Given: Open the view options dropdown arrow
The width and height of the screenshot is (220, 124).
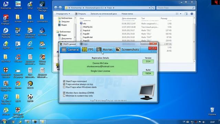Looking at the screenshot, I should click(x=180, y=14).
